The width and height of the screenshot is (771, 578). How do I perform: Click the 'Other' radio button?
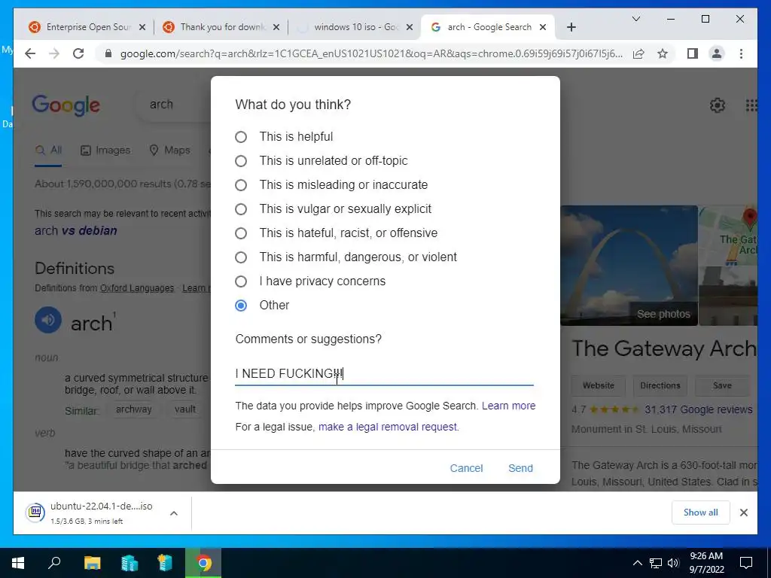(x=240, y=306)
